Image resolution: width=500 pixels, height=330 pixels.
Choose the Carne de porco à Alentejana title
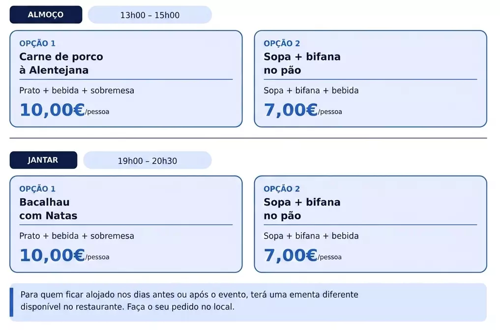[x=61, y=63]
